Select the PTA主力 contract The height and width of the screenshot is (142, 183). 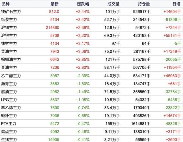pos(91,123)
